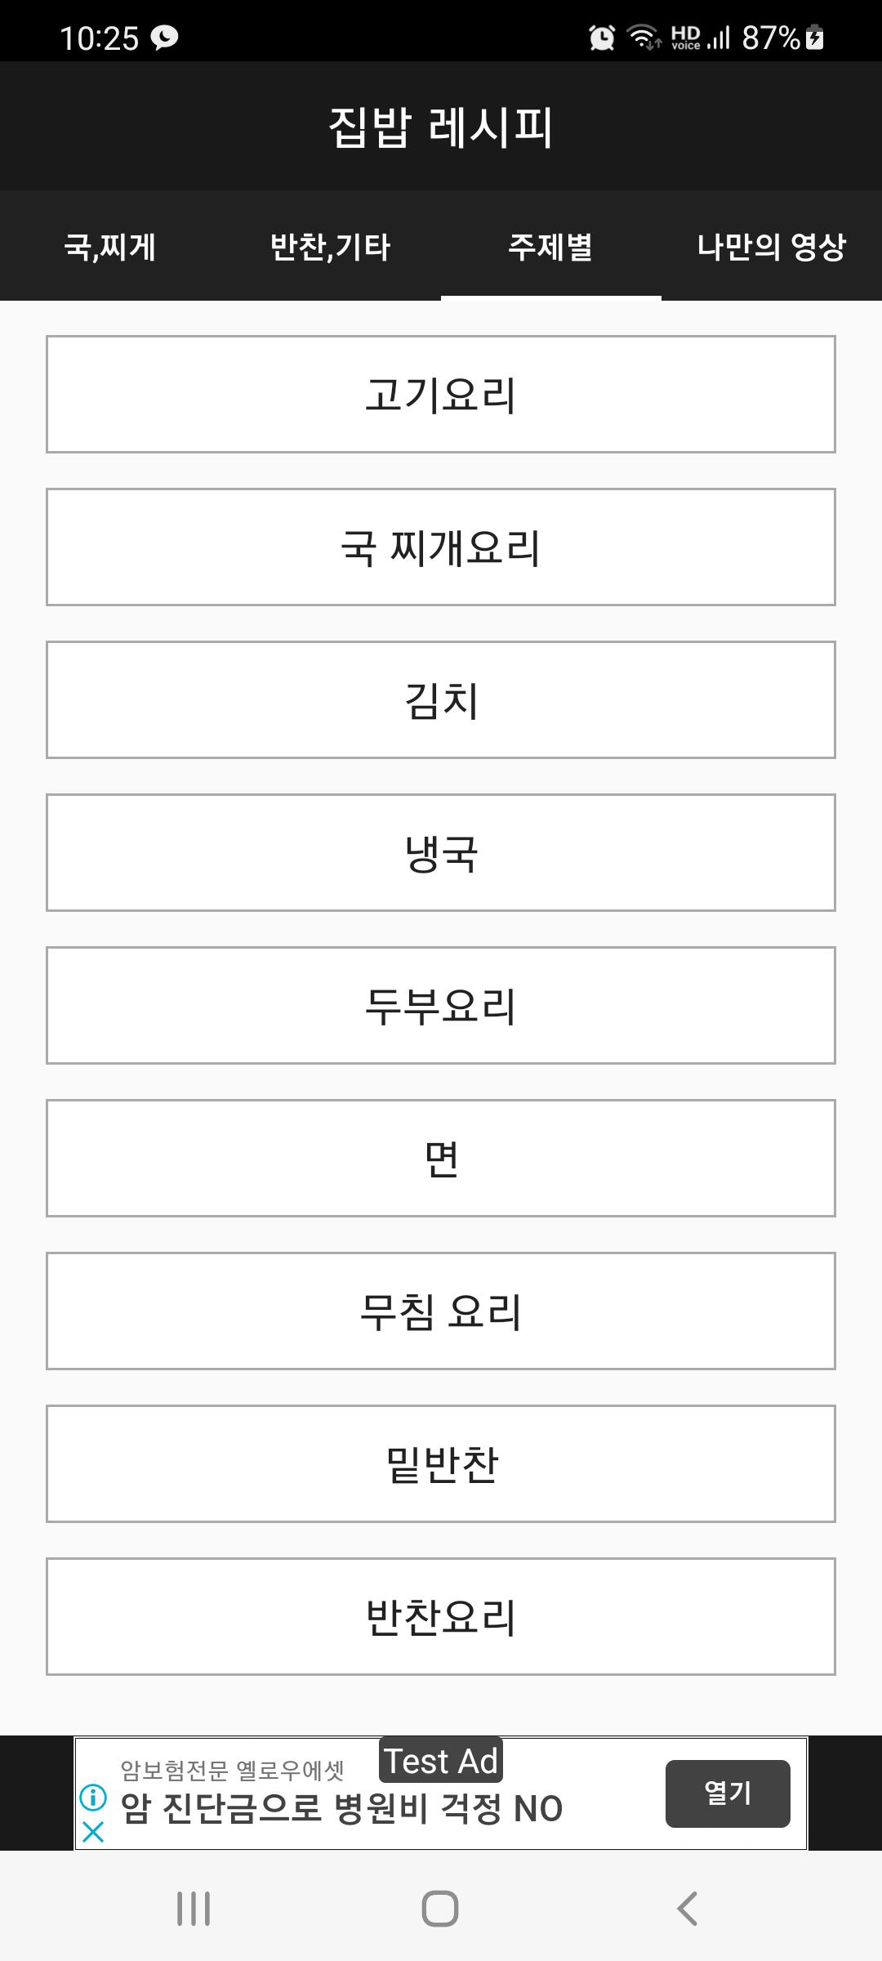Open the 두부요리 category

pyautogui.click(x=441, y=1005)
